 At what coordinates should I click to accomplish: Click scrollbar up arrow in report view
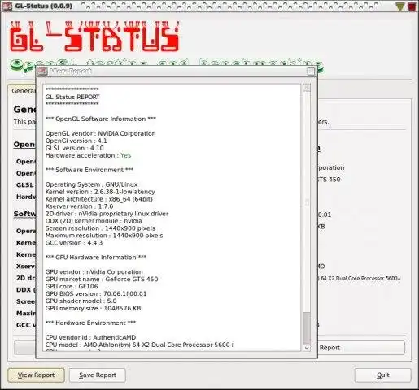tap(307, 88)
